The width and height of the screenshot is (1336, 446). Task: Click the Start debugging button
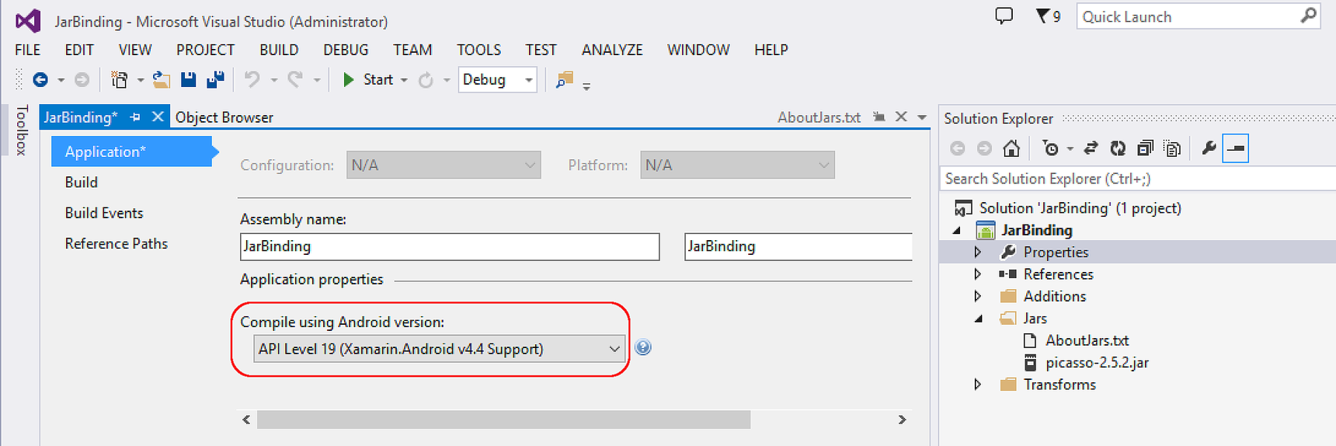tap(369, 79)
